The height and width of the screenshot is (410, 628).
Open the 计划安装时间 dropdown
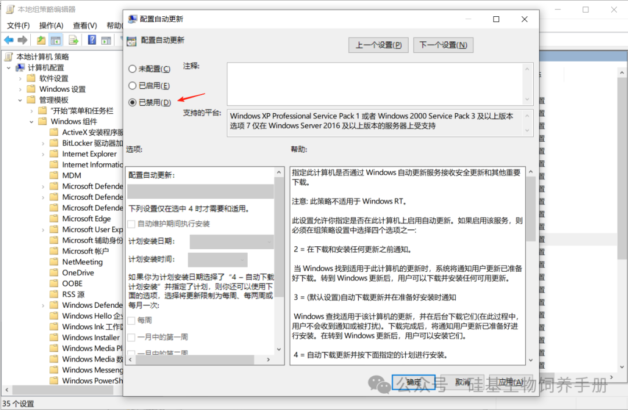coord(217,260)
